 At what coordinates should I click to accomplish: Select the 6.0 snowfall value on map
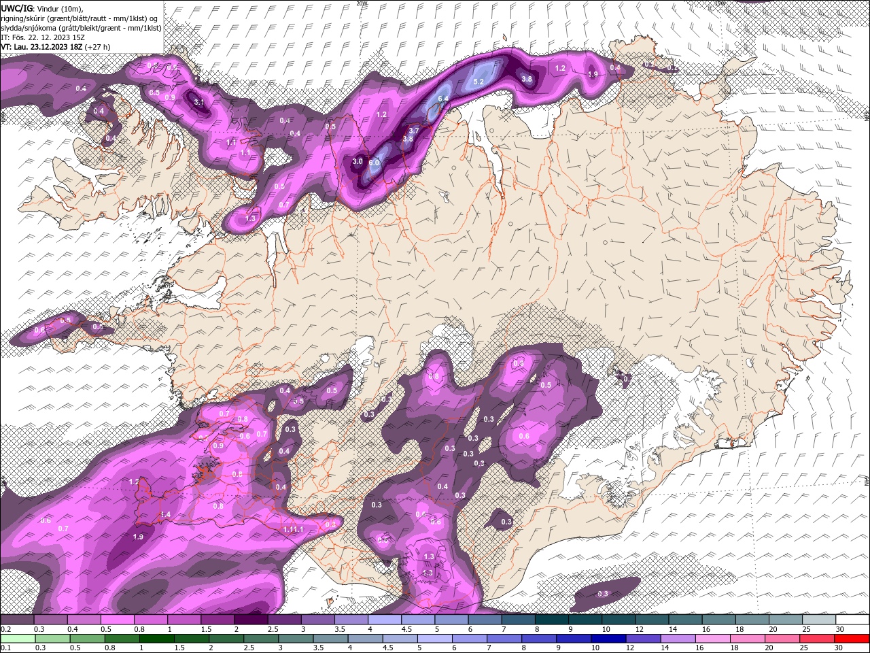click(x=374, y=163)
